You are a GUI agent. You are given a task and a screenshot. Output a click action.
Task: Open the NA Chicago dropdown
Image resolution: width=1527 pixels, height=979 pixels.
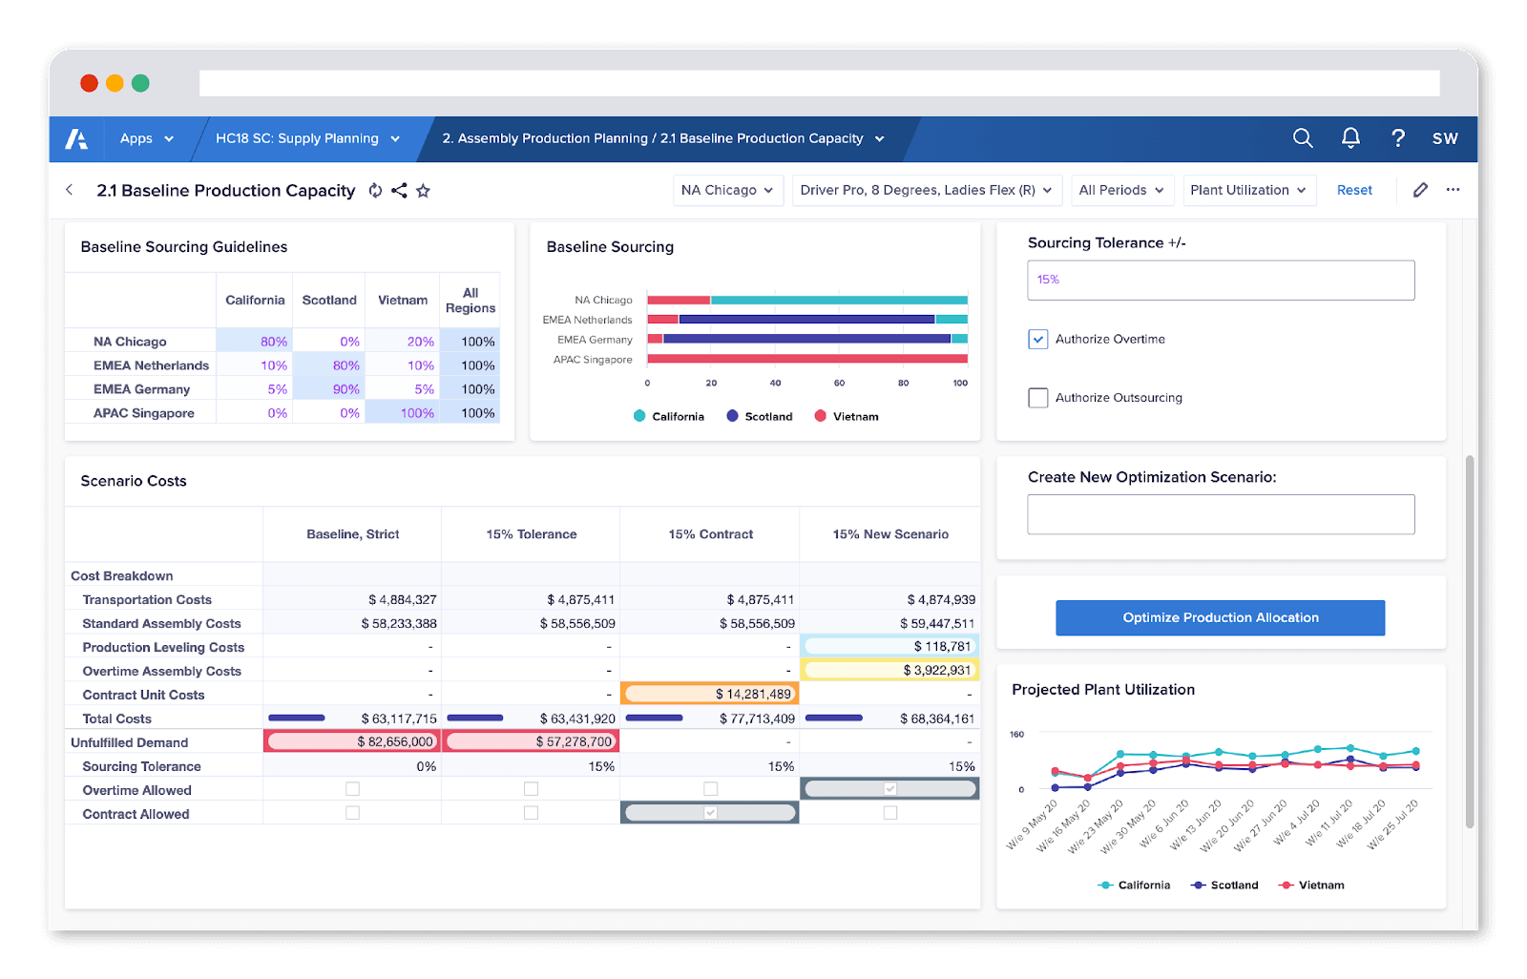tap(727, 190)
